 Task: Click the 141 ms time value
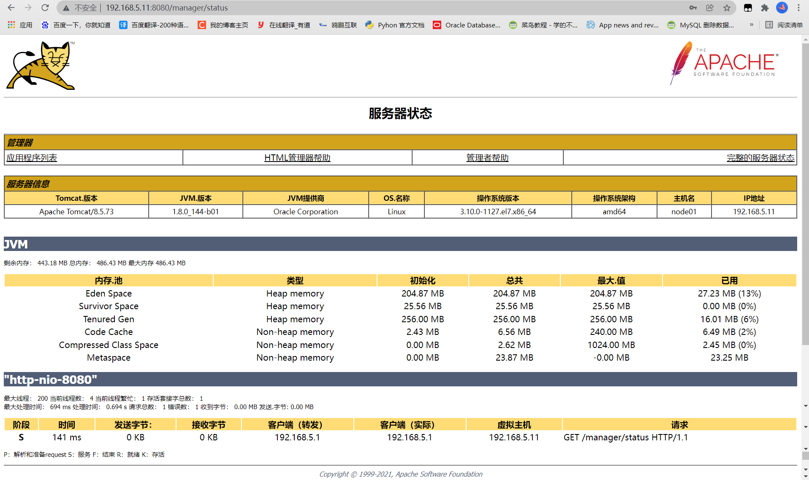pyautogui.click(x=67, y=437)
